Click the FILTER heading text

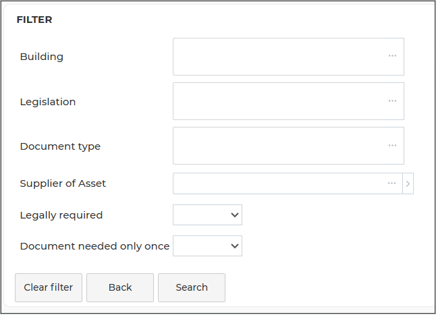(34, 20)
